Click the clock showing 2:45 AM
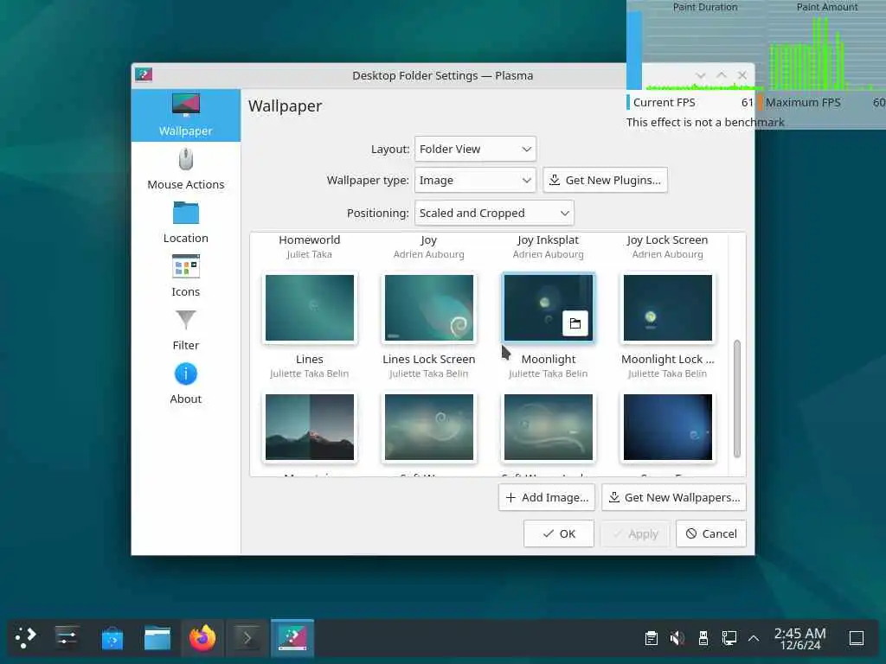This screenshot has height=664, width=886. pyautogui.click(x=800, y=638)
